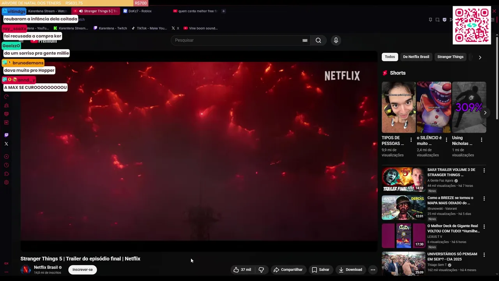Dislike the Stranger Things trailer
The width and height of the screenshot is (499, 281).
(x=261, y=270)
